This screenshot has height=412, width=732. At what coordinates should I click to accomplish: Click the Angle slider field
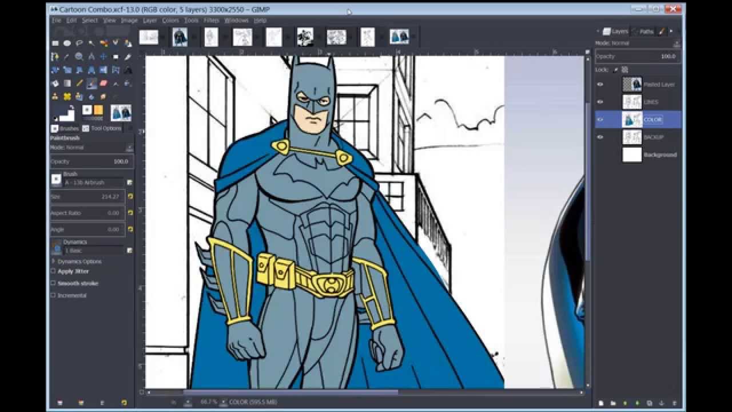[87, 229]
